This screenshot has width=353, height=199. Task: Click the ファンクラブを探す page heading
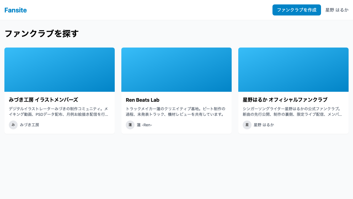pos(42,33)
